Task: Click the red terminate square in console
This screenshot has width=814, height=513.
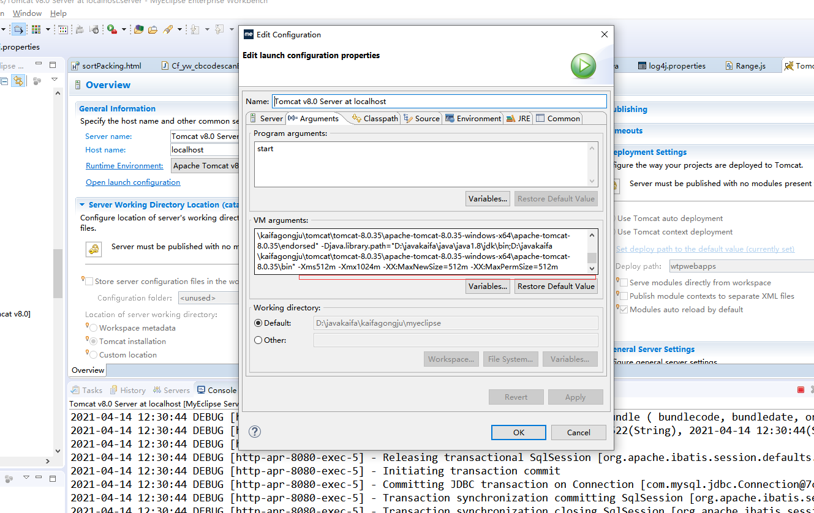Action: pyautogui.click(x=801, y=390)
